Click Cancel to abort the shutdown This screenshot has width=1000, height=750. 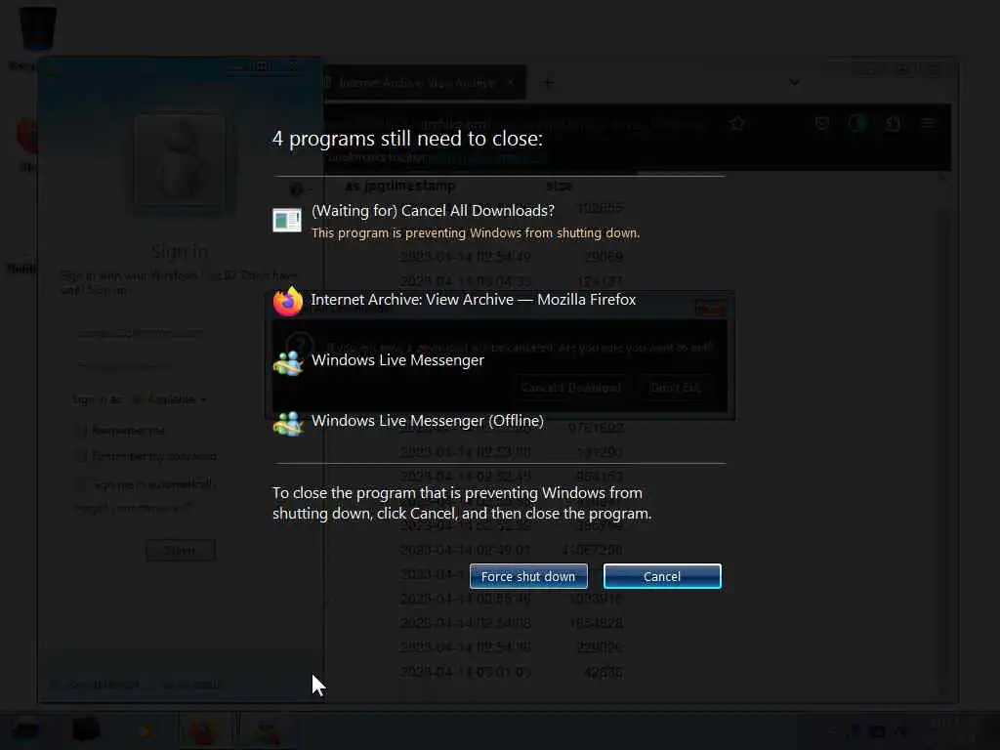[662, 576]
